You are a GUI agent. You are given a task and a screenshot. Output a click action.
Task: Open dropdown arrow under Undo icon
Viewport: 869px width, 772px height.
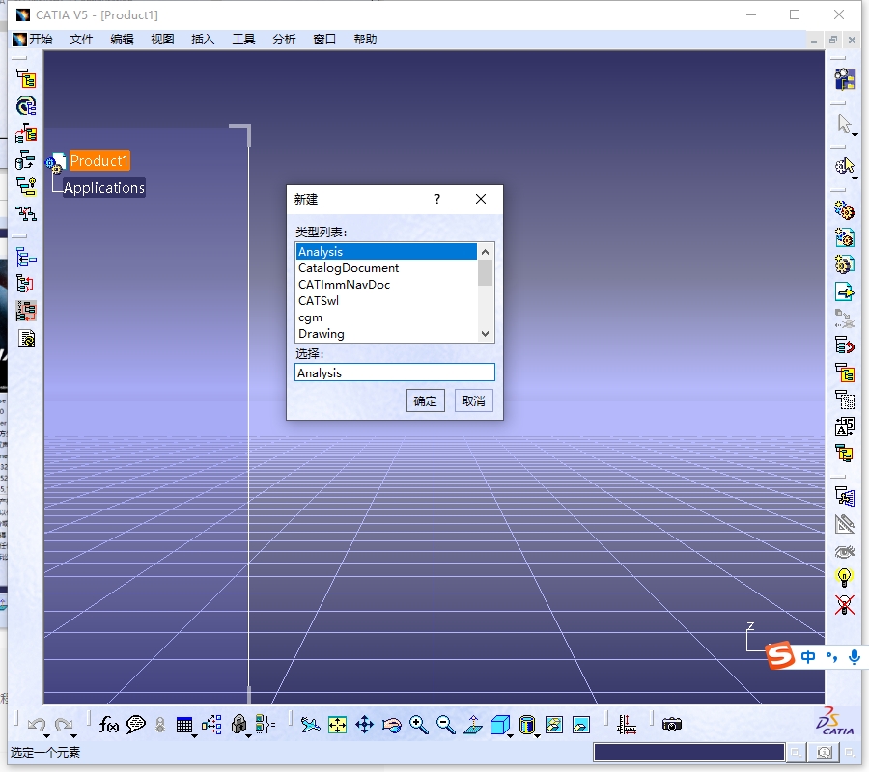click(46, 736)
